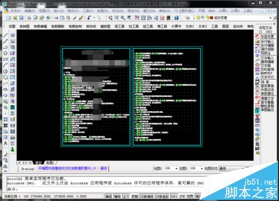279x201 pixels.
Task: Toggle 线宽 lineweight in status bar
Action: 190,197
